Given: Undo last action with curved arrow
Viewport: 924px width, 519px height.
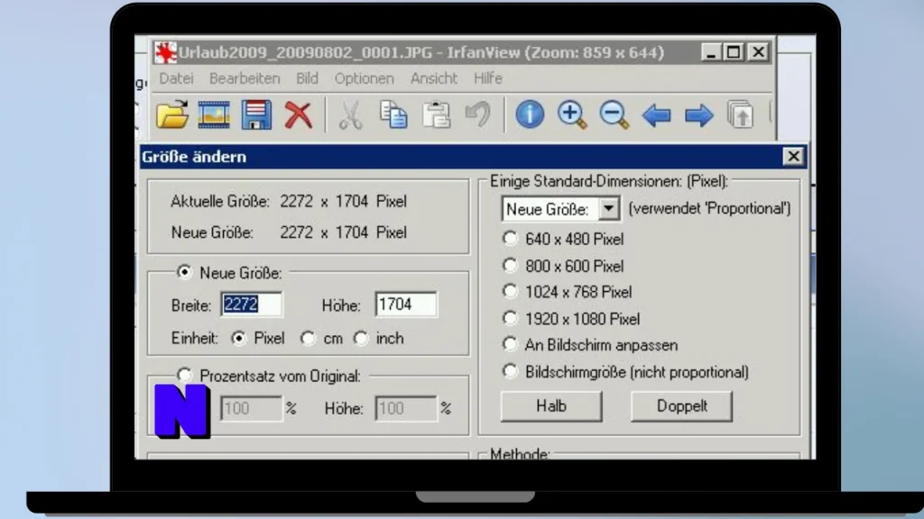Looking at the screenshot, I should coord(477,114).
